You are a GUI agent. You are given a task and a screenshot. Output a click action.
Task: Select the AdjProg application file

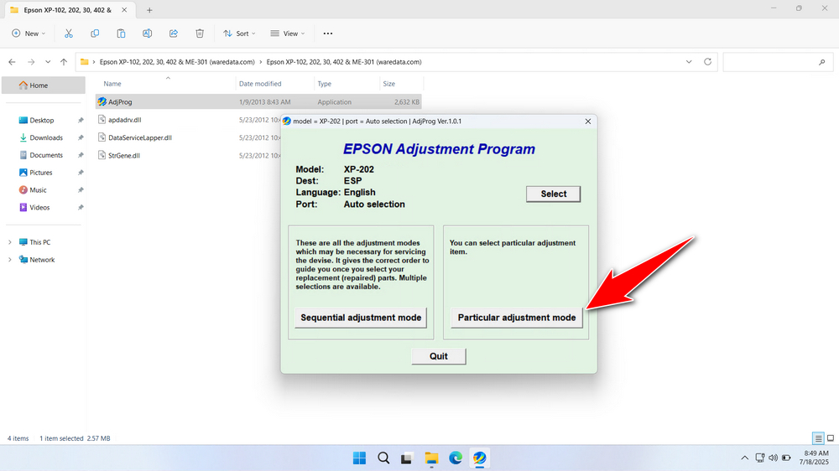click(258, 101)
